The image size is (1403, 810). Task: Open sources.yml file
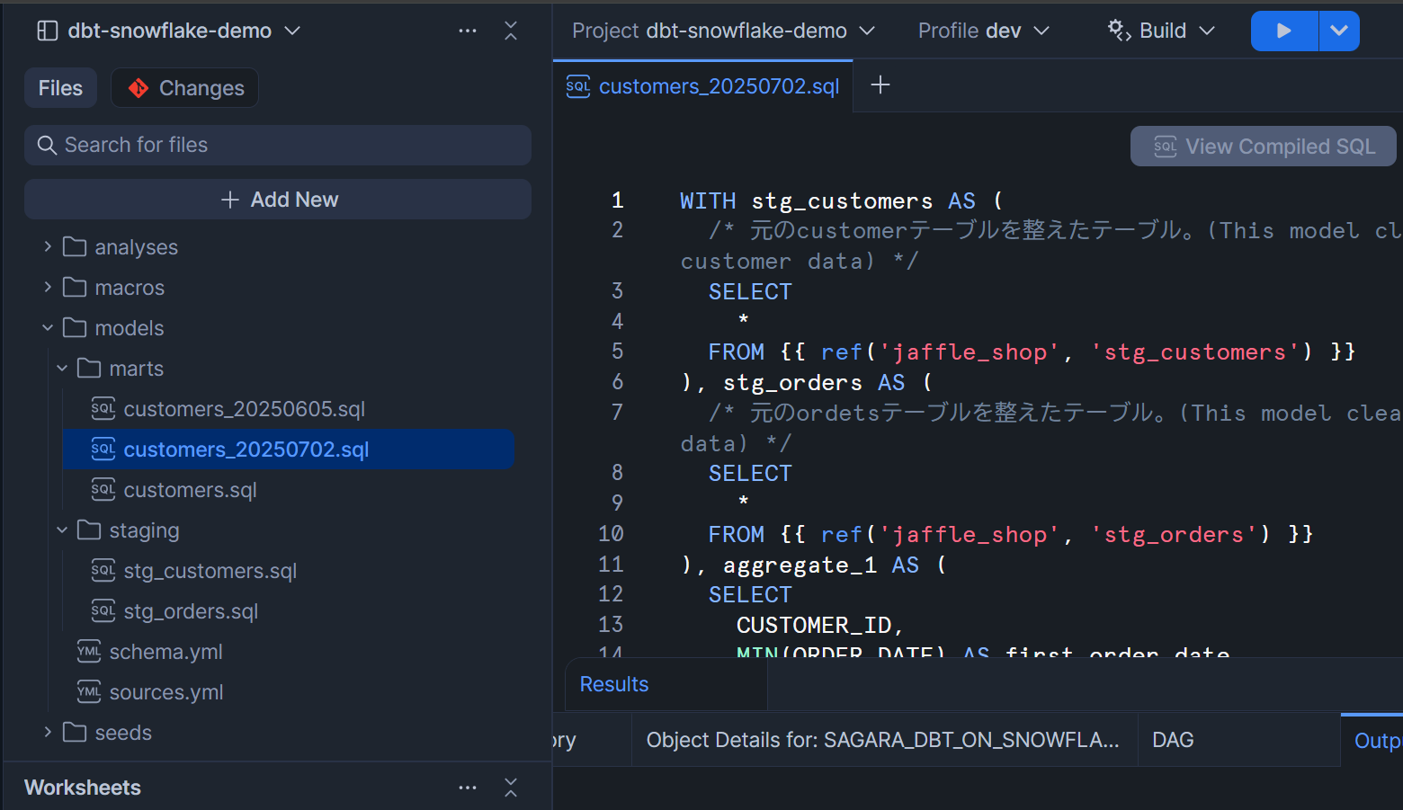166,692
